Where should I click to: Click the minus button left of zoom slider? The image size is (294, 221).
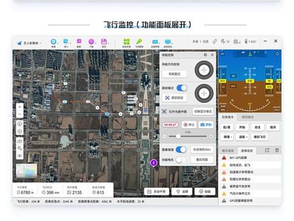[164, 136]
